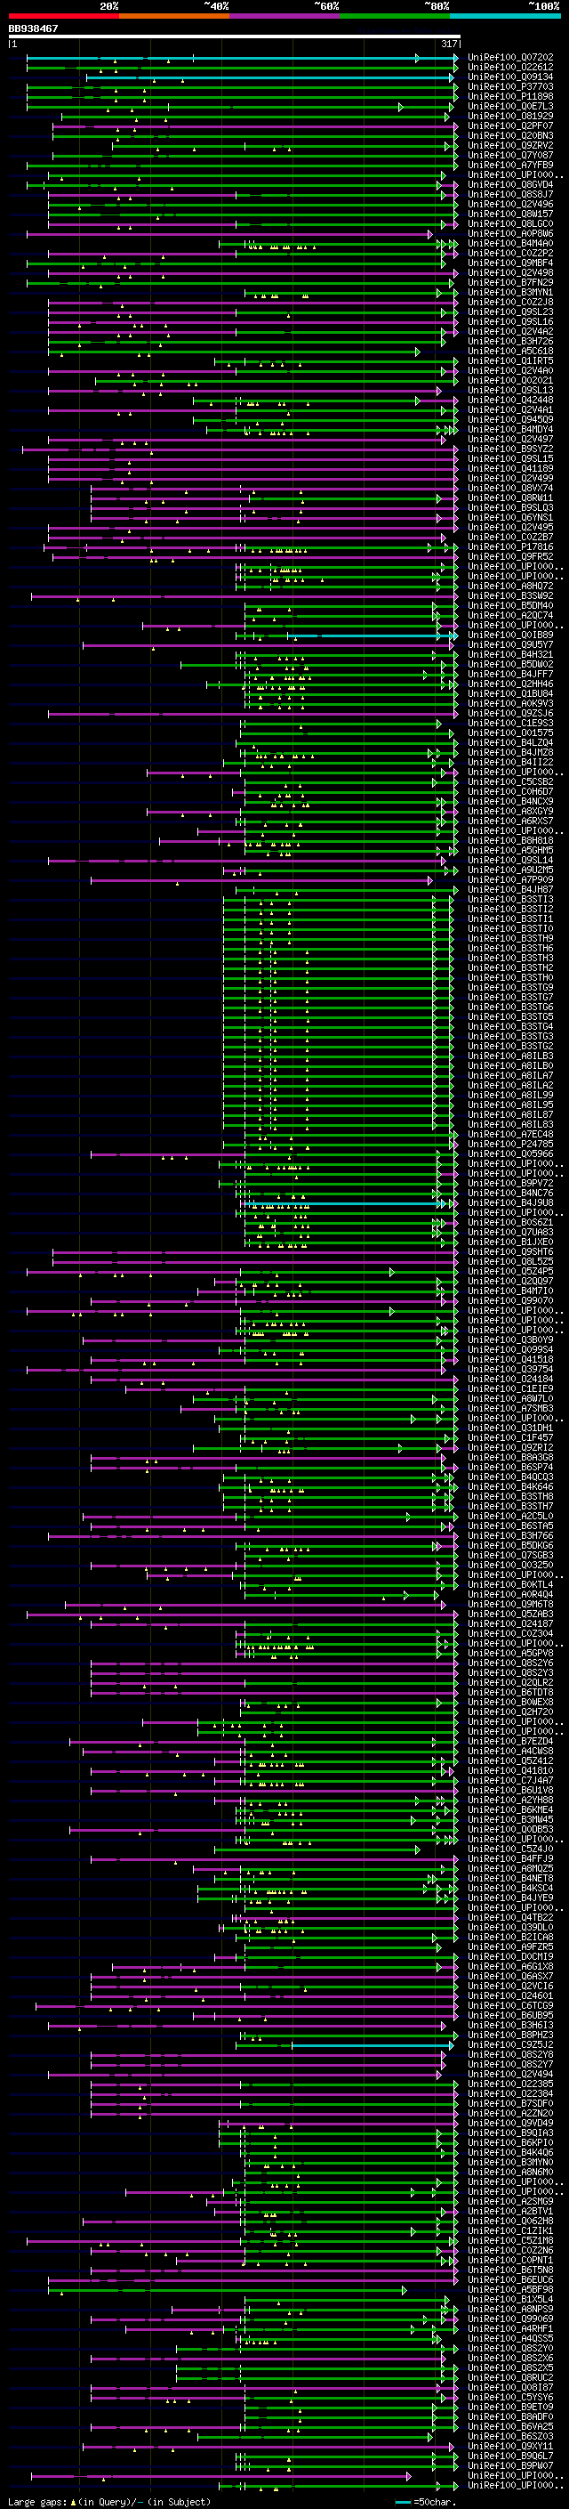Select the UniRef100_Q8S8J7 label

tap(510, 194)
